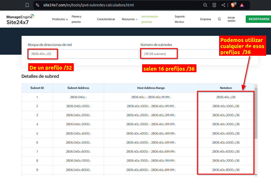Click the ManageEngine Site24x7 logo
This screenshot has width=271, height=179.
tap(20, 19)
